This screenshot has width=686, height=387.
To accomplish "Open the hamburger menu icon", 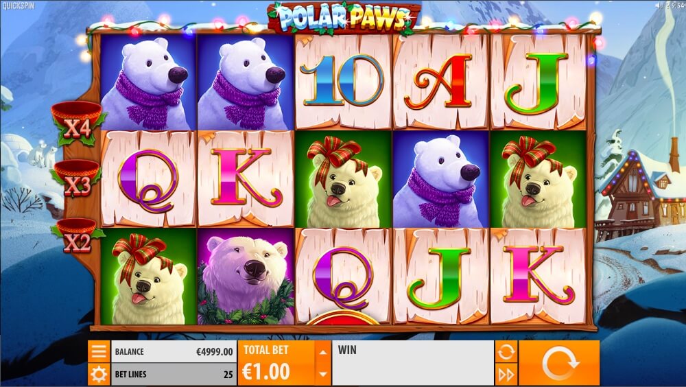I will [x=99, y=351].
